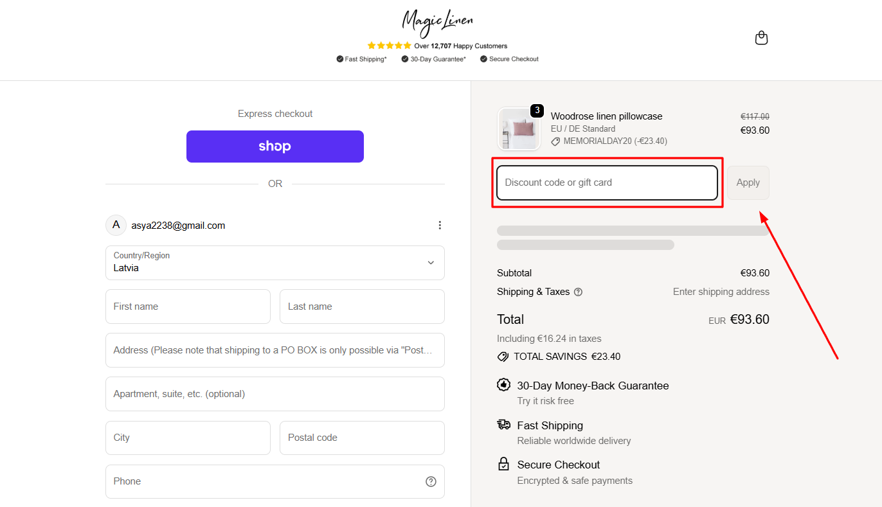Click the struck-through €117.00 price
The width and height of the screenshot is (882, 507).
click(x=755, y=117)
